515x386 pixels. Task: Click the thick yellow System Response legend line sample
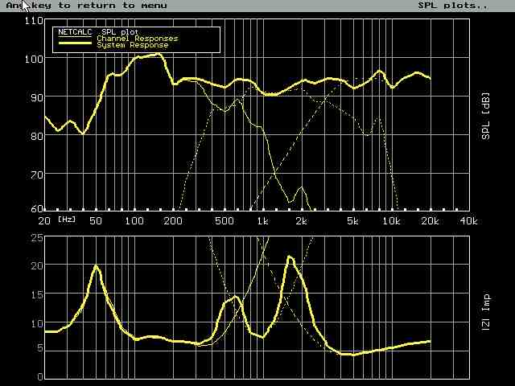[75, 43]
